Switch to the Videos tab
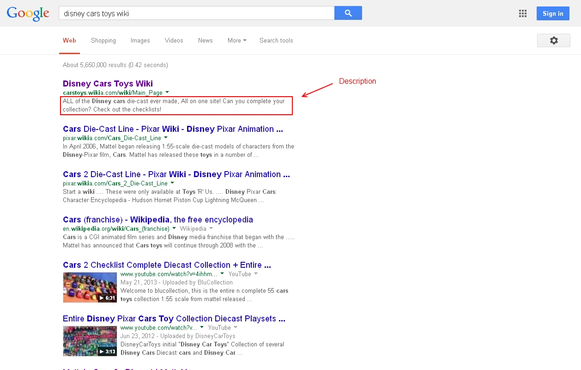The width and height of the screenshot is (581, 370). (174, 40)
